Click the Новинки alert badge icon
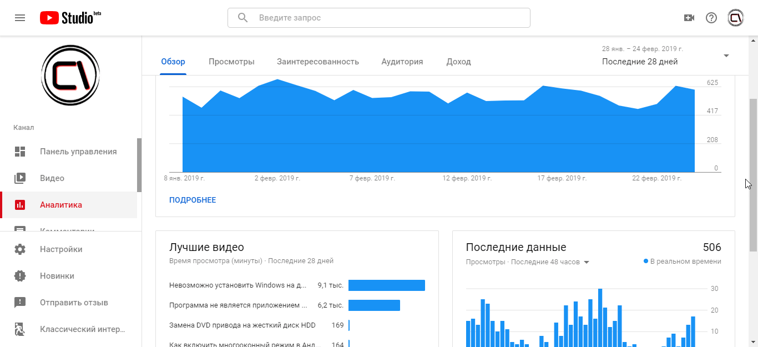 tap(20, 276)
